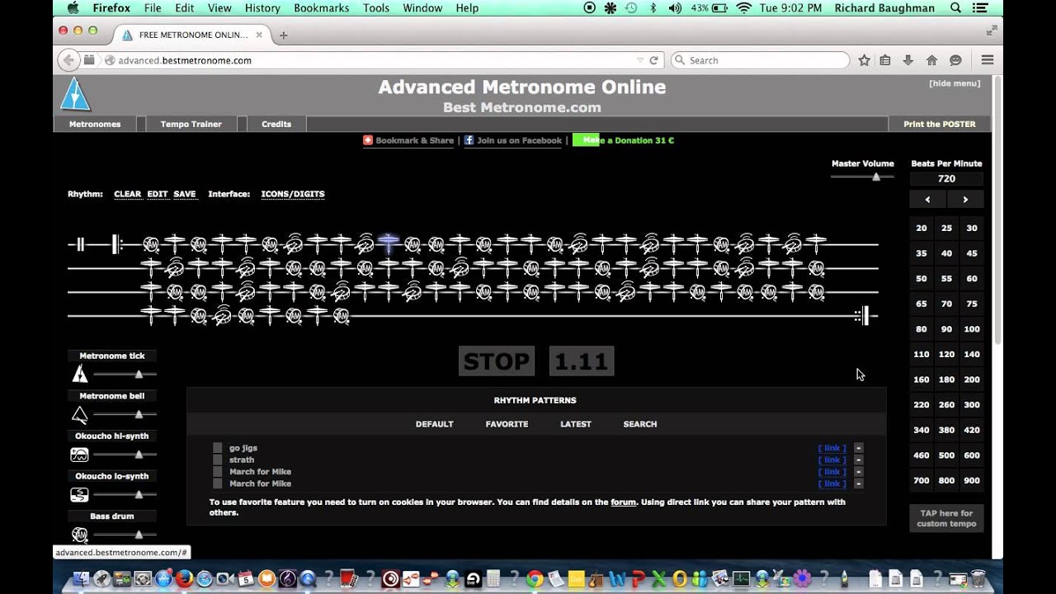Show LATEST rhythm patterns

[x=576, y=424]
